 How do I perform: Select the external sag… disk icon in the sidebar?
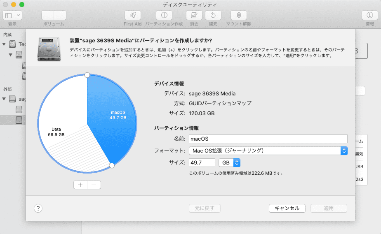point(12,99)
